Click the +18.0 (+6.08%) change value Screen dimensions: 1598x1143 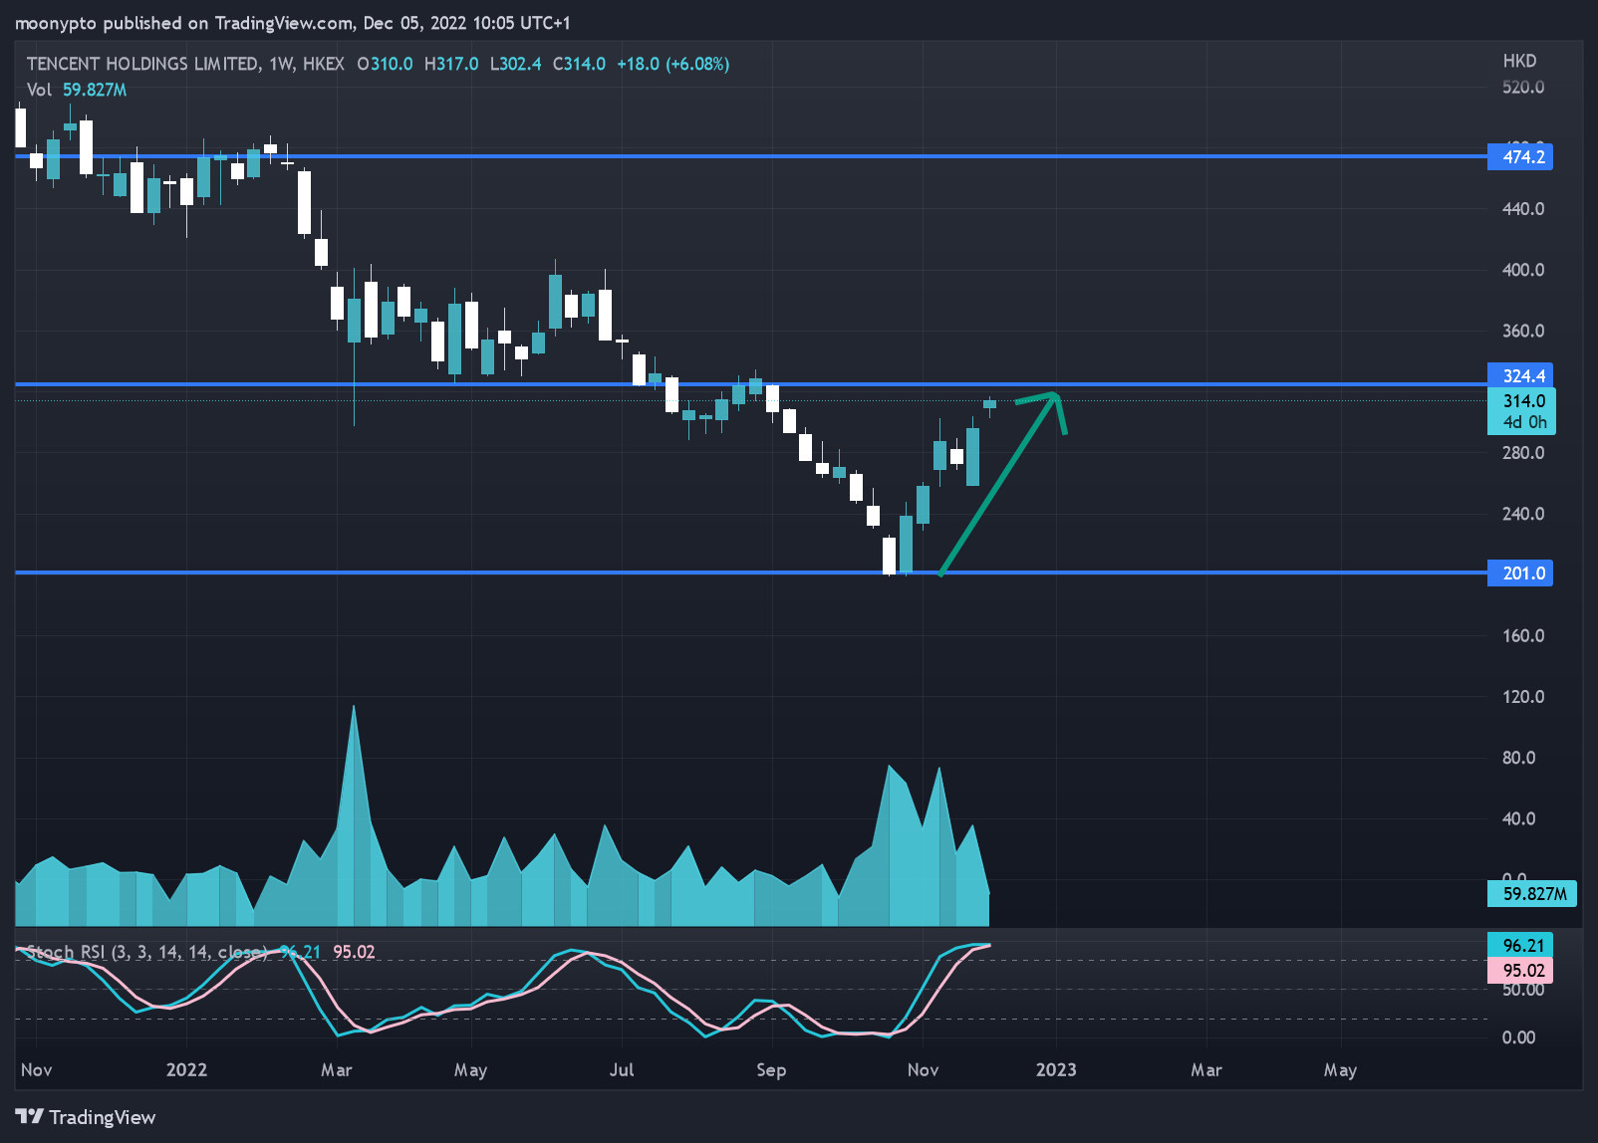pyautogui.click(x=673, y=64)
